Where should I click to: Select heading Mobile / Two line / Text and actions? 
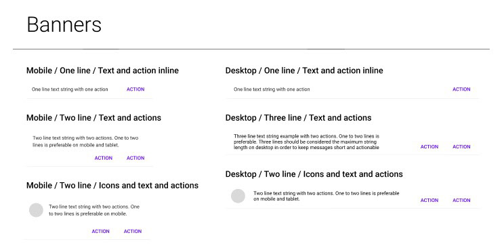click(94, 118)
